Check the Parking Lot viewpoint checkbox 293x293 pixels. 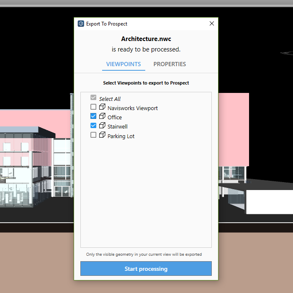click(93, 135)
